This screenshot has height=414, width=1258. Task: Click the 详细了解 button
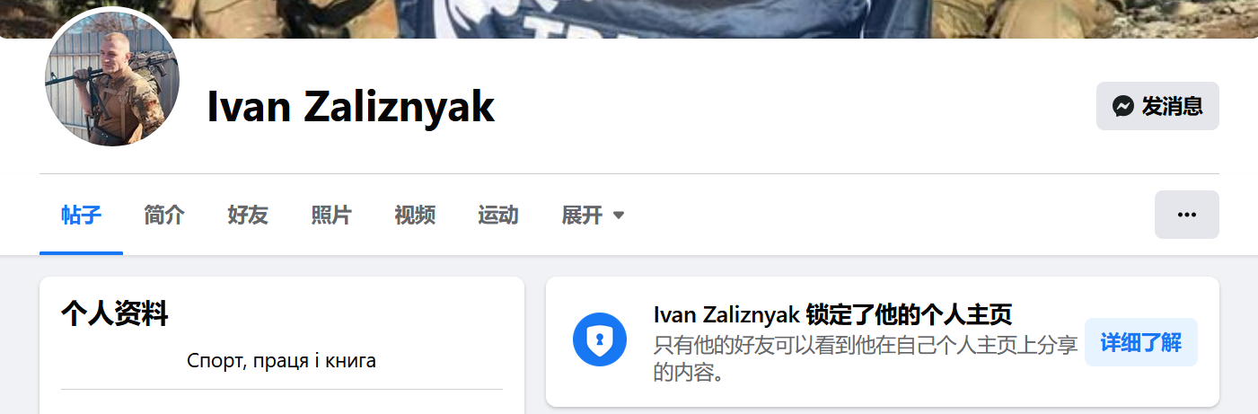click(x=1140, y=342)
